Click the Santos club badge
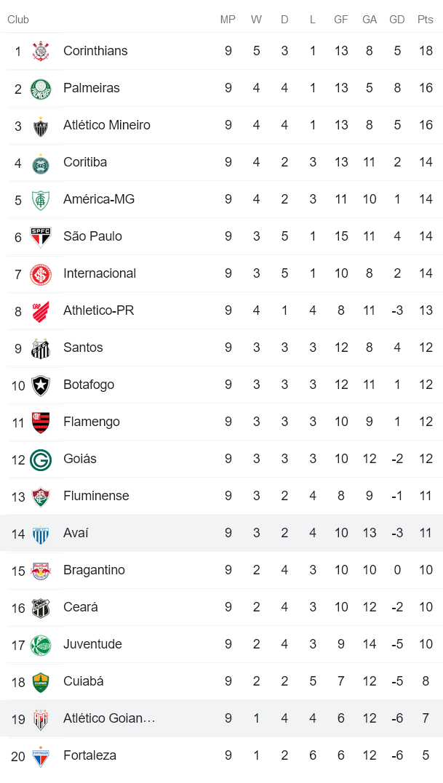Image resolution: width=443 pixels, height=783 pixels. pos(41,348)
